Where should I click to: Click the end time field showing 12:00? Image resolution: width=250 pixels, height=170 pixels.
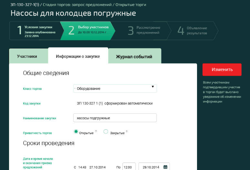(x=129, y=167)
